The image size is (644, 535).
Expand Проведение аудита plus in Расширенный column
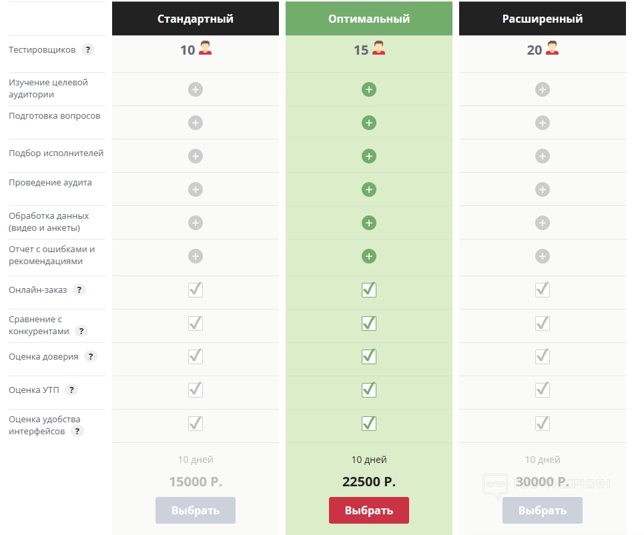click(543, 189)
